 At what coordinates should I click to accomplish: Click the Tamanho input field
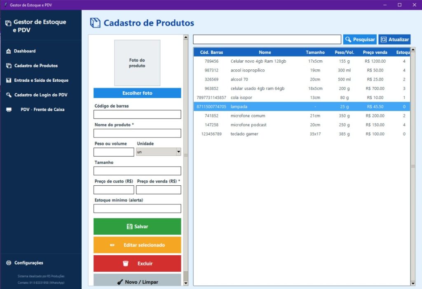[x=137, y=171]
